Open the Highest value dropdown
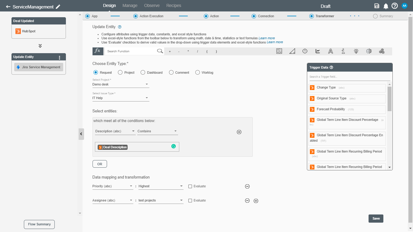Image resolution: width=413 pixels, height=232 pixels. (161, 186)
